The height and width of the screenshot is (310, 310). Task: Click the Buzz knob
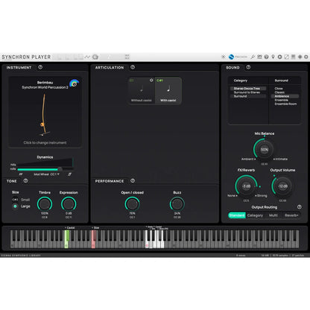[177, 204]
